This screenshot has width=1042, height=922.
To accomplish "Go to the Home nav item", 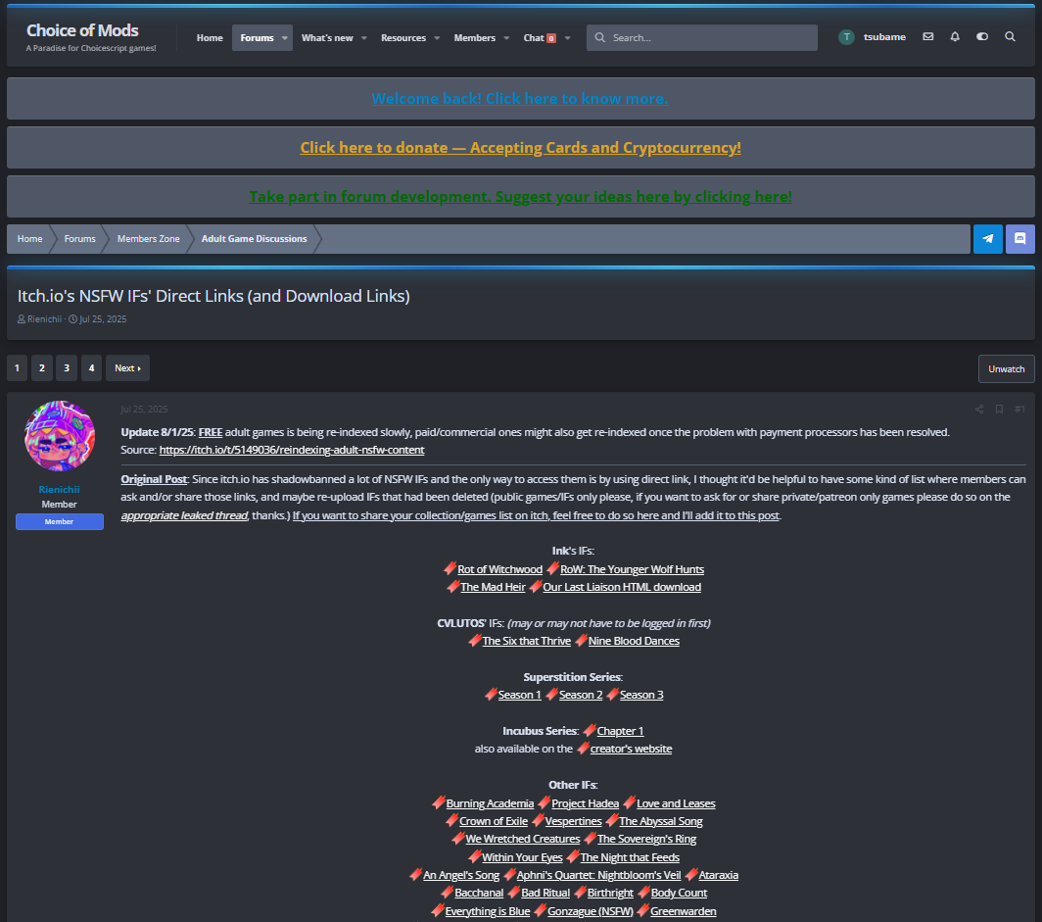I will click(x=210, y=38).
